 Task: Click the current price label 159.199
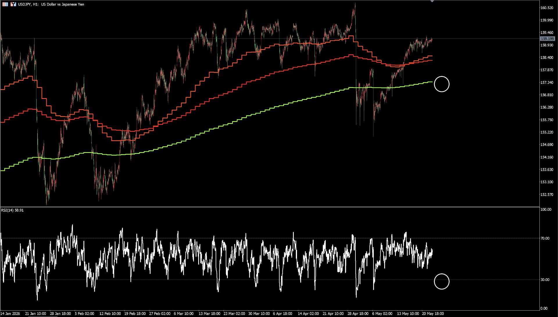547,39
